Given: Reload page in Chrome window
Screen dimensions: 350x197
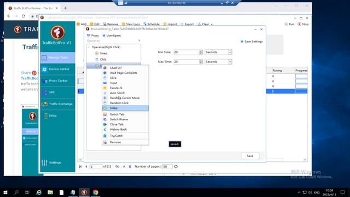Looking at the screenshot, I should [24, 16].
